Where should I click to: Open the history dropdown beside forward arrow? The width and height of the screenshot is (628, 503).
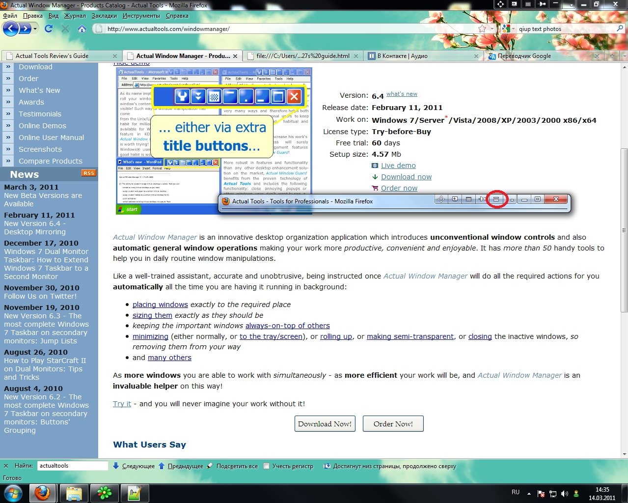35,29
